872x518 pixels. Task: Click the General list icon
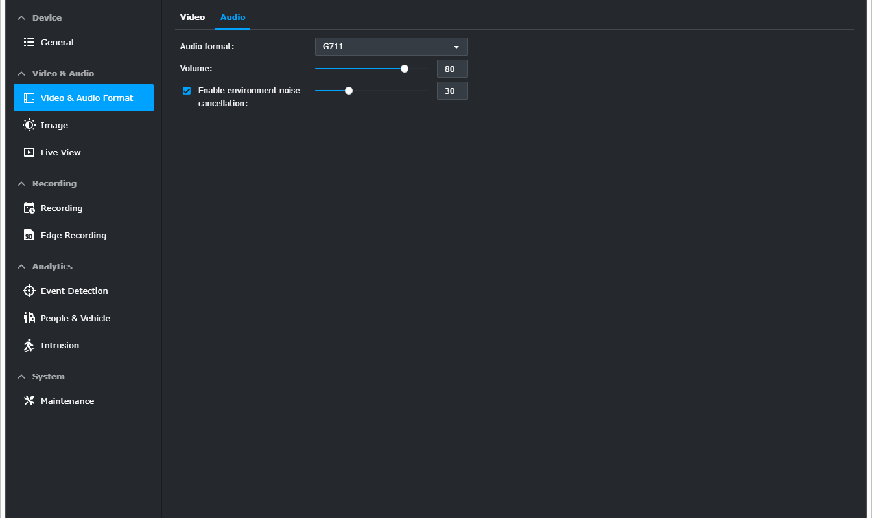[29, 42]
